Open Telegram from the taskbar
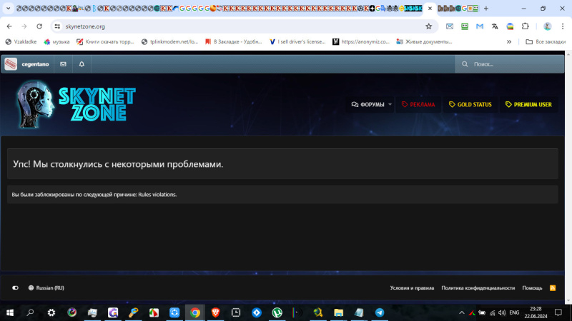Viewport: 572px width, 321px height. (x=380, y=312)
